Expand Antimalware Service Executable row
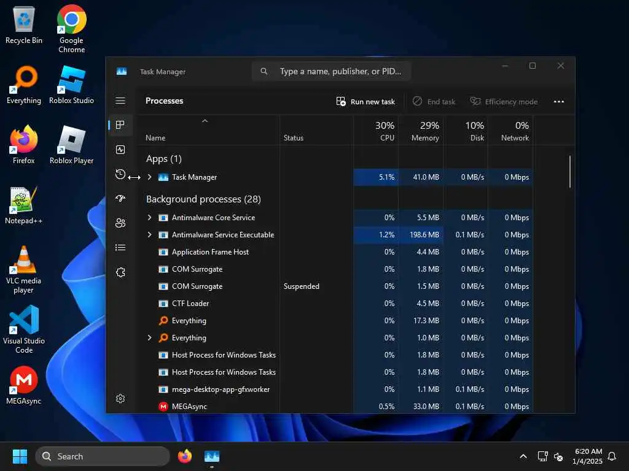Viewport: 629px width, 471px height. (150, 235)
